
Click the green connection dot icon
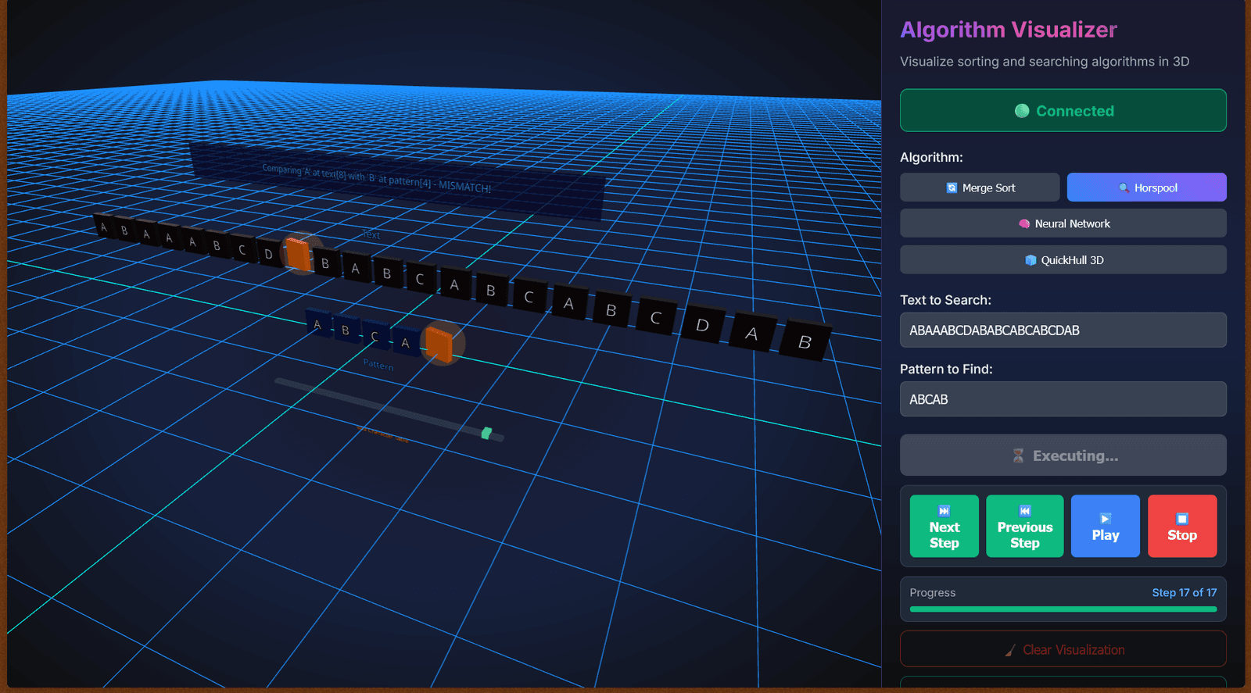click(x=1022, y=111)
